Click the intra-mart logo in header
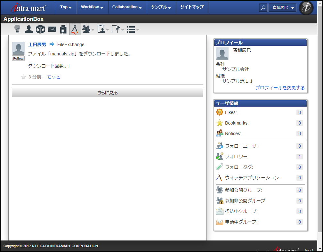 coord(28,7)
